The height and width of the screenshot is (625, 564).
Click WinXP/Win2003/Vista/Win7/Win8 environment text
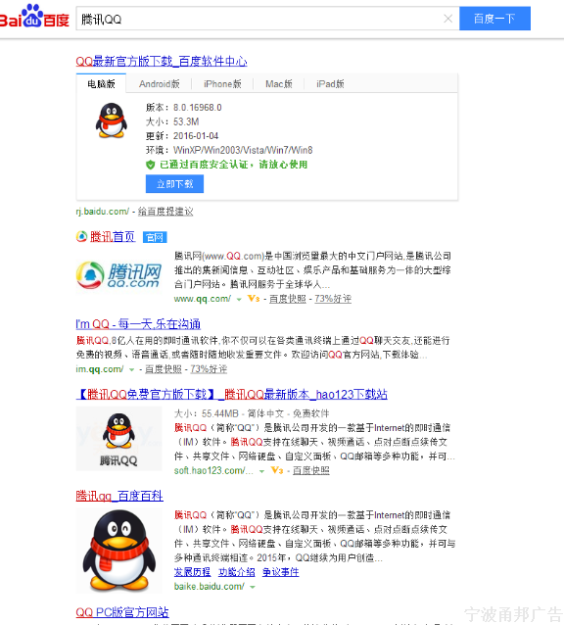tap(243, 150)
